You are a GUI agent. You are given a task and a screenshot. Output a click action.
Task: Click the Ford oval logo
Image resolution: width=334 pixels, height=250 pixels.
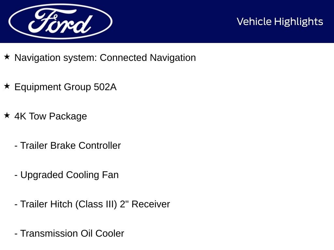pyautogui.click(x=60, y=21)
